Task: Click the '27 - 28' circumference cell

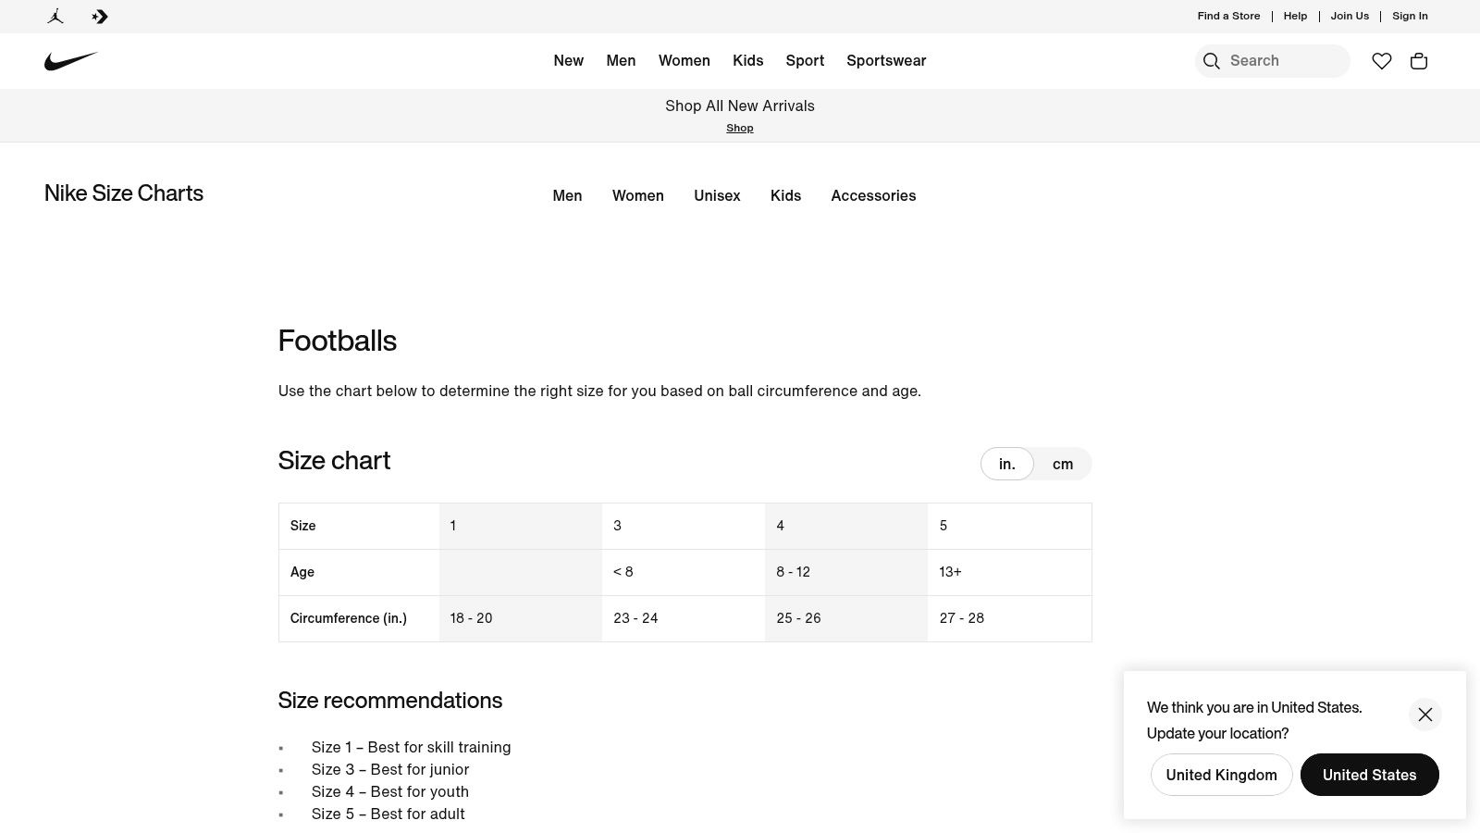Action: (x=1009, y=618)
